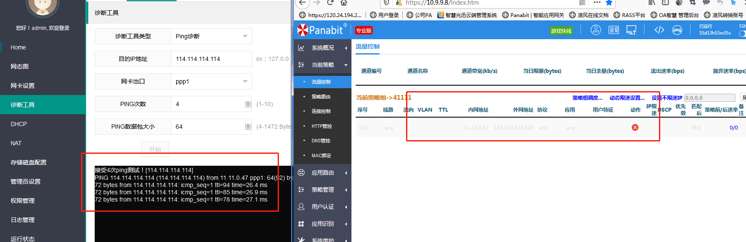Screen dimensions: 746x242
Task: Click the red deny action icon in policy row
Action: pyautogui.click(x=635, y=127)
